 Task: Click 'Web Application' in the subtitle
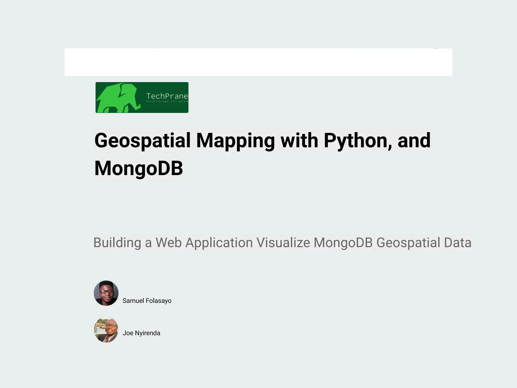[204, 243]
